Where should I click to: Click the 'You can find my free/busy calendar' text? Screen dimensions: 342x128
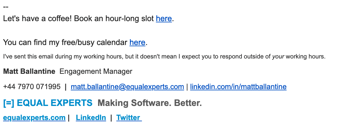point(65,42)
